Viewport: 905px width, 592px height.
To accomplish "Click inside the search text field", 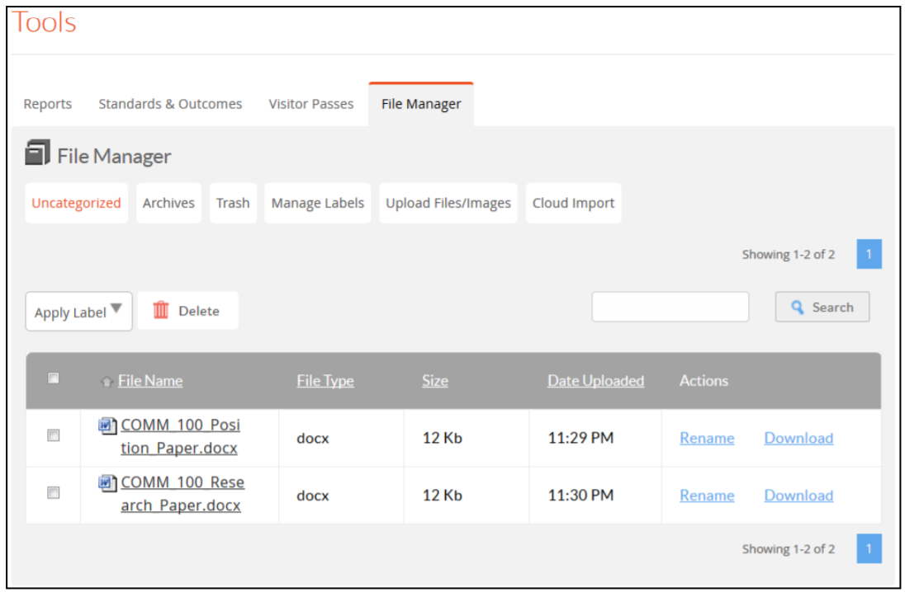I will click(670, 307).
